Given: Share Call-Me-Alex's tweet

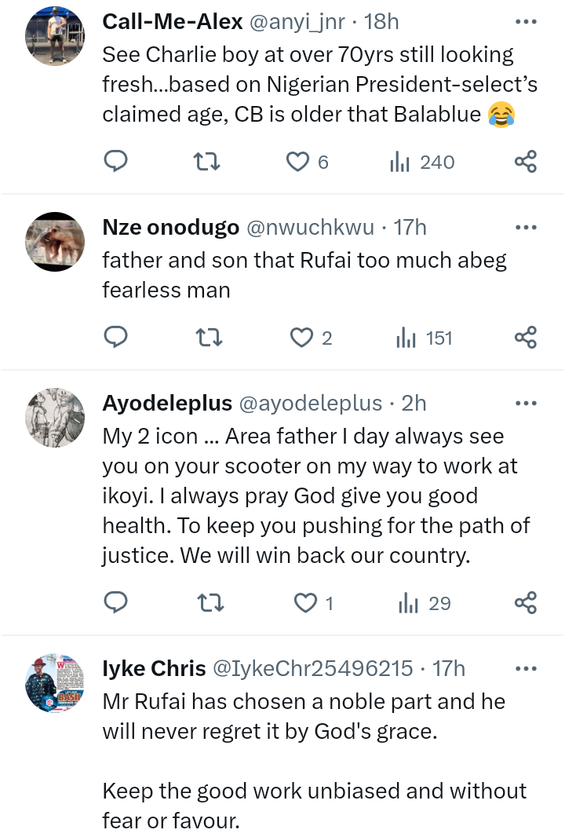Looking at the screenshot, I should [x=526, y=161].
